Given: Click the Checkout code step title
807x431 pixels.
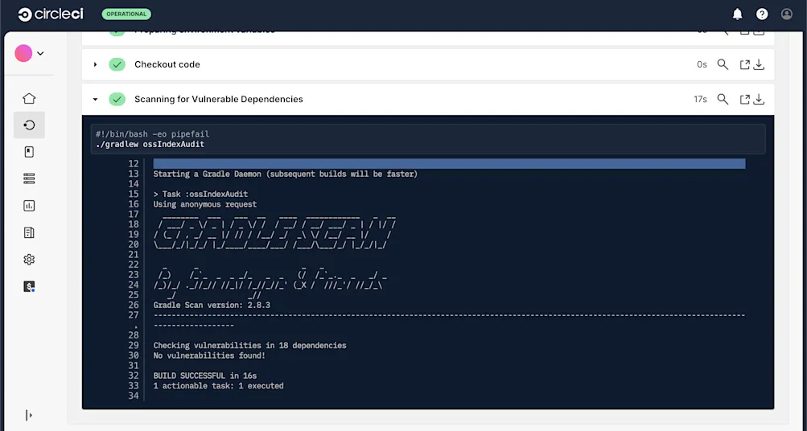Looking at the screenshot, I should [x=167, y=64].
